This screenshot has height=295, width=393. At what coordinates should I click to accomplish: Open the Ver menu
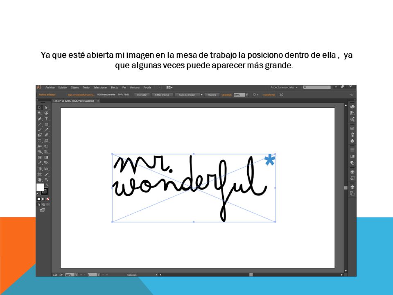(124, 88)
